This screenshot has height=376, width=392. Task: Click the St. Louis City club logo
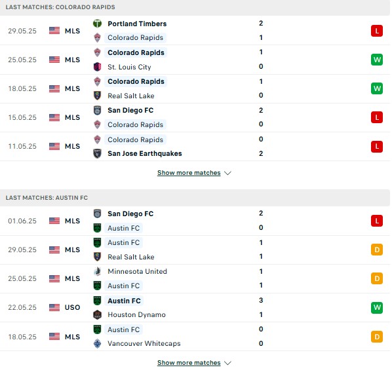point(97,67)
